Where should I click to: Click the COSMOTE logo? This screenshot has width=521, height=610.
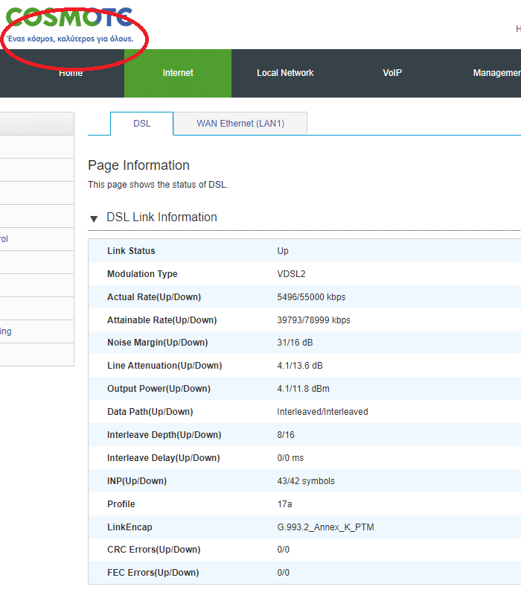[69, 17]
